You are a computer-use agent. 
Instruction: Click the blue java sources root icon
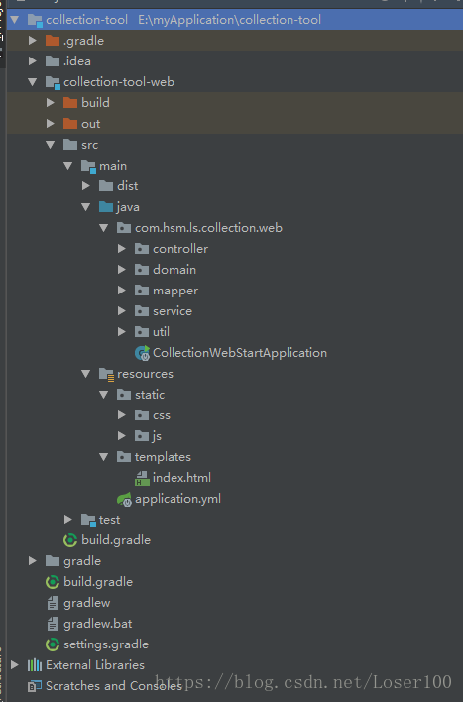tap(106, 207)
